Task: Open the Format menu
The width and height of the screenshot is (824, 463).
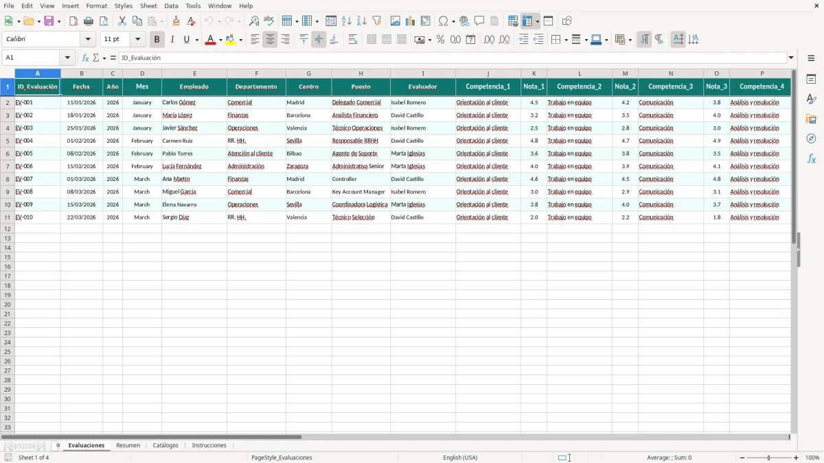Action: click(x=96, y=5)
